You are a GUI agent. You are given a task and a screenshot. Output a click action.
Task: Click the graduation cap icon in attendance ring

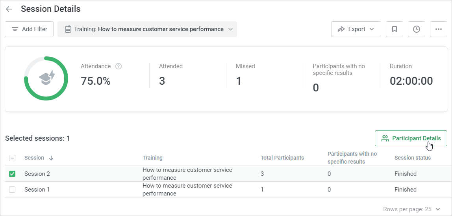point(47,78)
